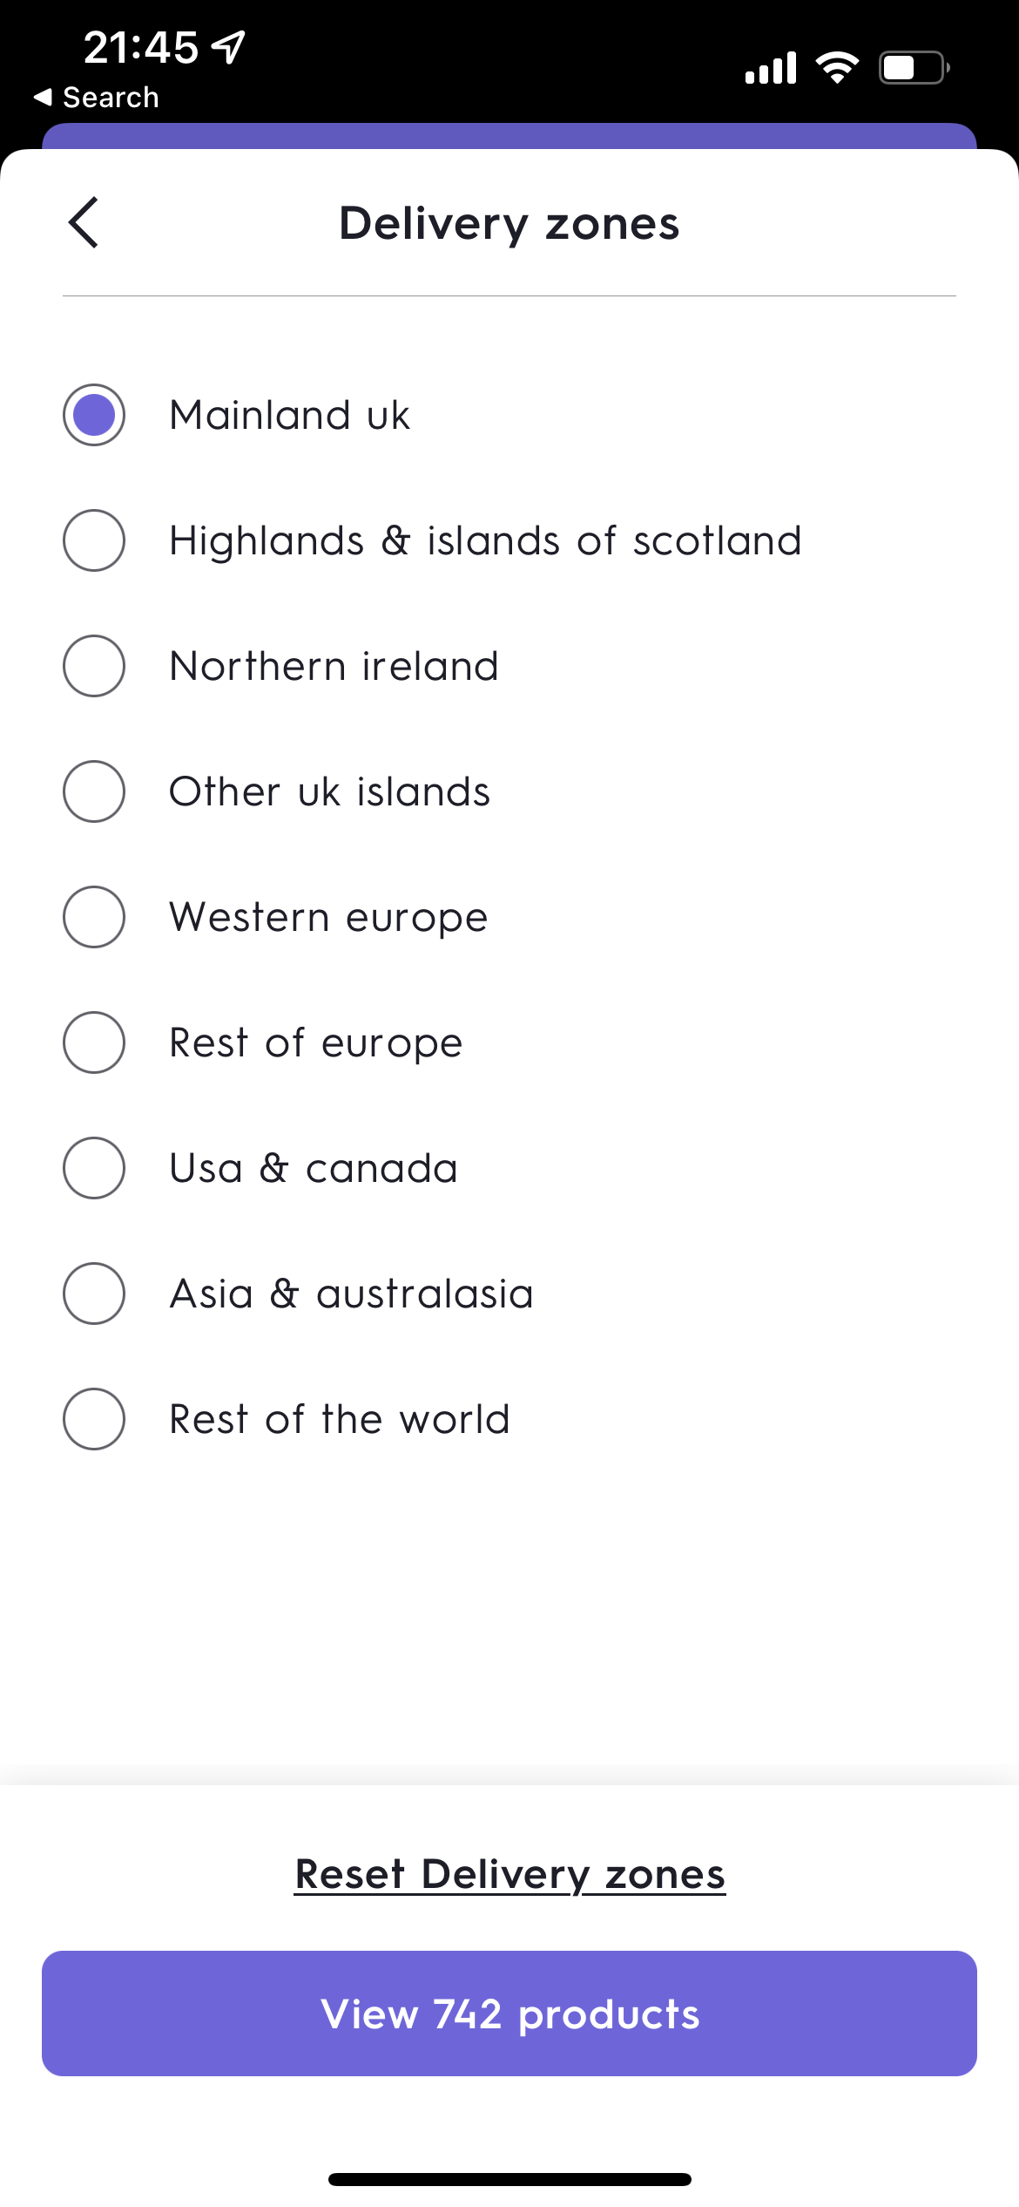1019x2207 pixels.
Task: Tap the purple sheet edge behind the panel
Action: [x=509, y=136]
